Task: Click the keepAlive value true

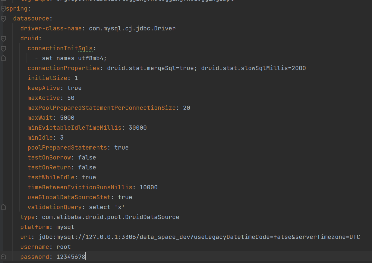Action: pos(74,88)
